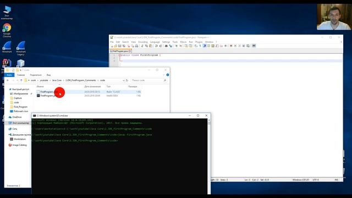Click the Paste icon in Notepad++ toolbar
Screen dimensions: 352x198
tap(150, 46)
